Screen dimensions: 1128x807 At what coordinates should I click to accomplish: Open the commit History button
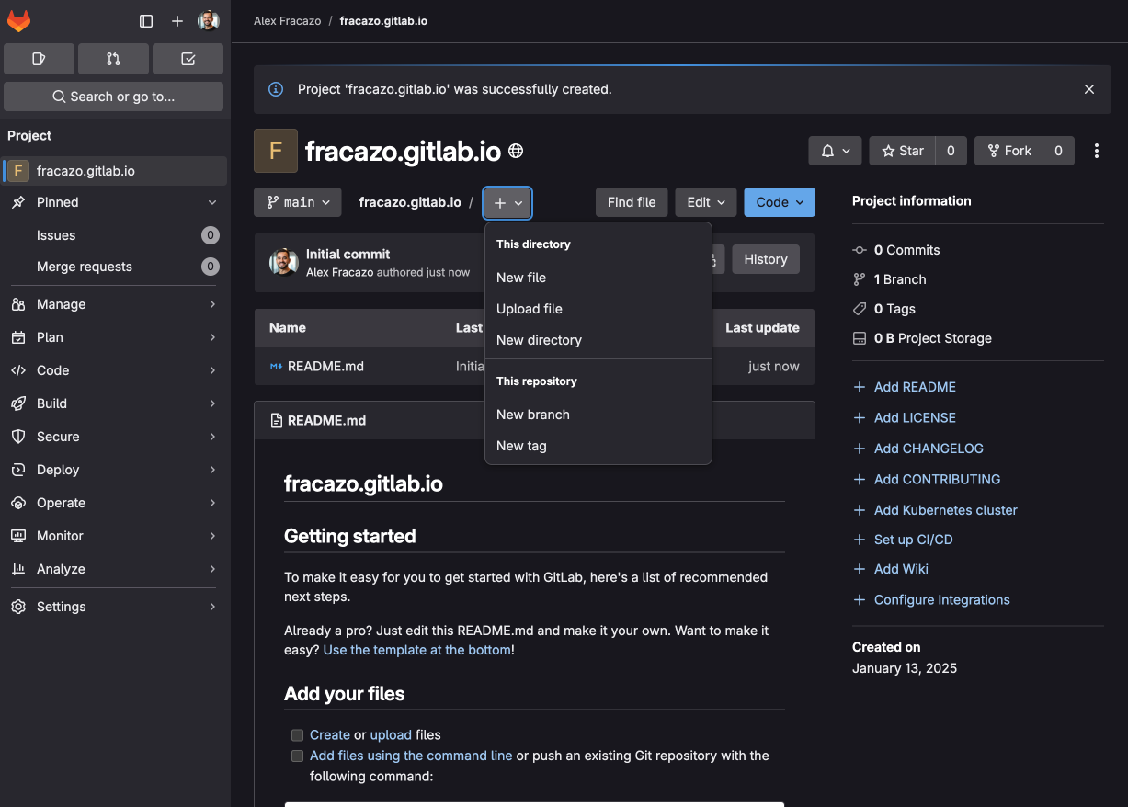pos(766,259)
